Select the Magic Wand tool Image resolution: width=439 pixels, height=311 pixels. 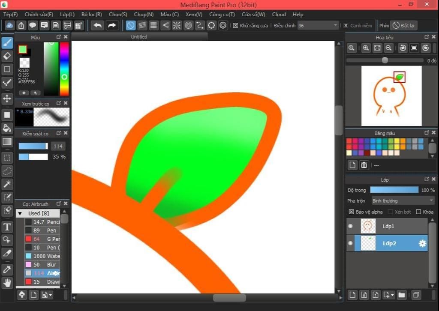7,184
